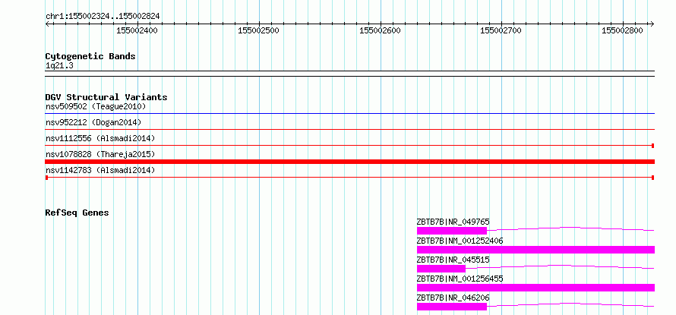The height and width of the screenshot is (315, 676).
Task: Click ruler position label 155002400
Action: pyautogui.click(x=137, y=30)
